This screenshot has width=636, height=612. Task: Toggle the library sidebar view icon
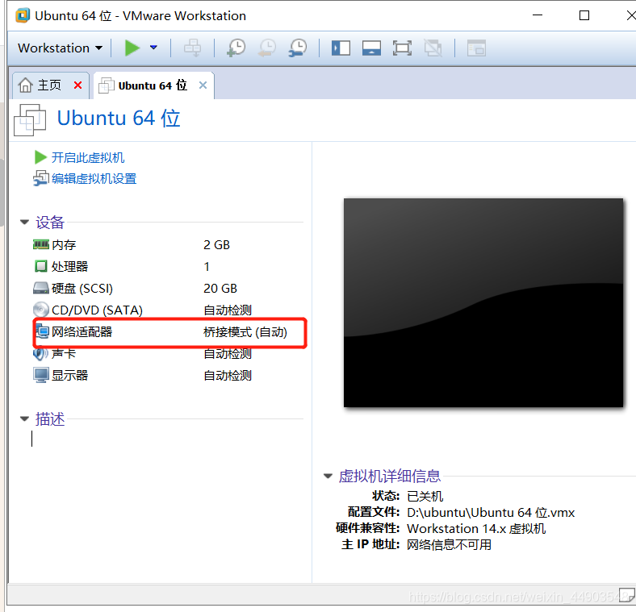tap(341, 48)
